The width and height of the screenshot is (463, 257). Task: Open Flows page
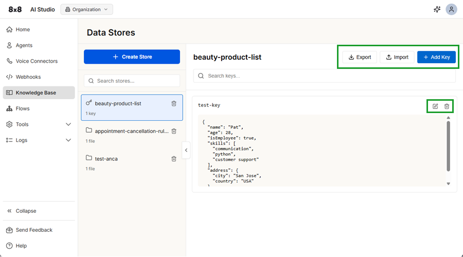pyautogui.click(x=39, y=108)
